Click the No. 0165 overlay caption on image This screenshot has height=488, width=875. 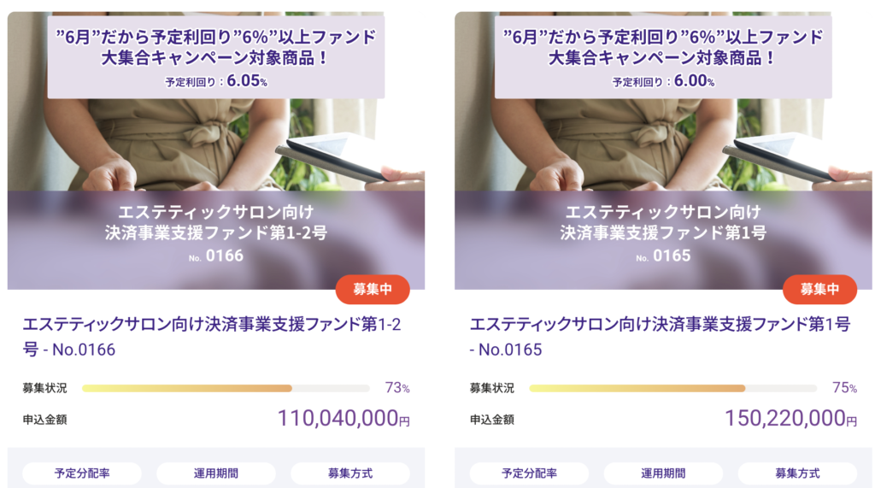pyautogui.click(x=663, y=256)
